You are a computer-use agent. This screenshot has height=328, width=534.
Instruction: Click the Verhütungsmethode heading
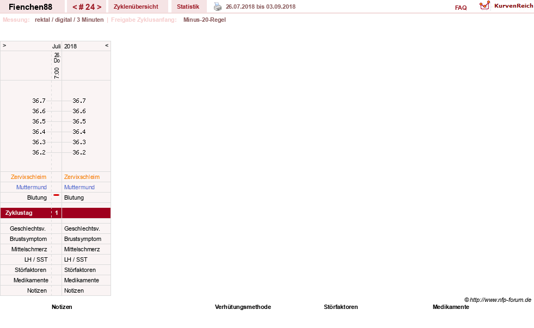[243, 307]
